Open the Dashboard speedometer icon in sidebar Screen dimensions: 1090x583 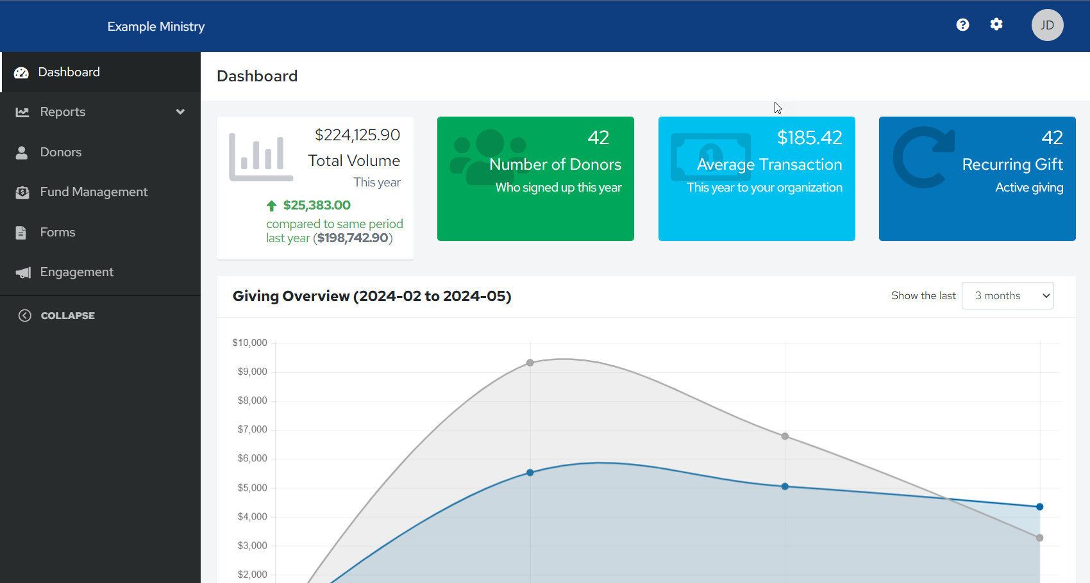click(x=22, y=72)
